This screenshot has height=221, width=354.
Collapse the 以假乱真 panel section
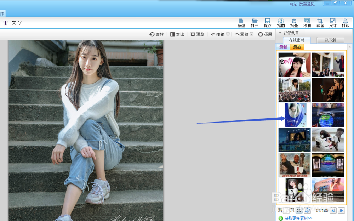click(x=280, y=33)
